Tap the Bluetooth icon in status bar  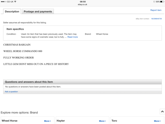pos(153,2)
